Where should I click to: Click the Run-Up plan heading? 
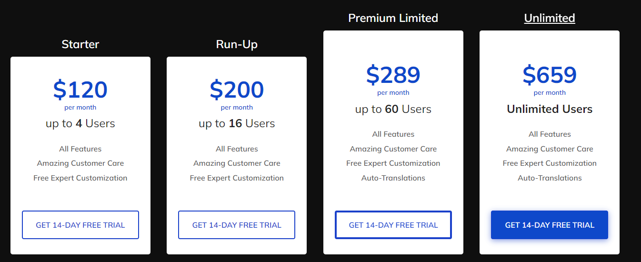(x=237, y=44)
